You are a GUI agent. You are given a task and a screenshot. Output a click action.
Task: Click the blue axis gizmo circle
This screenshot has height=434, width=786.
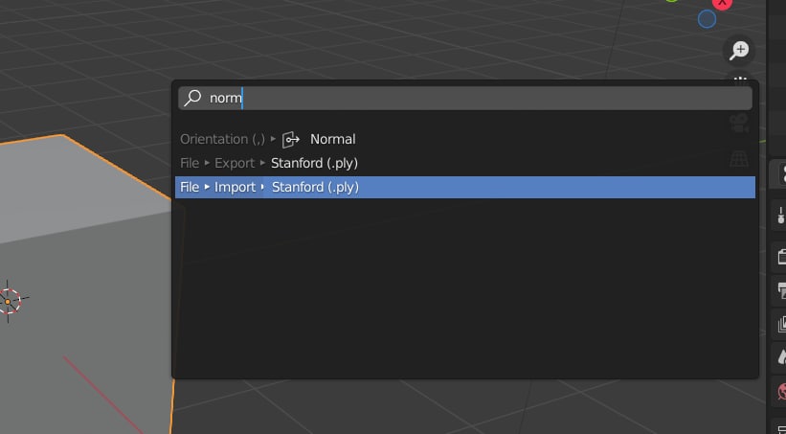(707, 19)
